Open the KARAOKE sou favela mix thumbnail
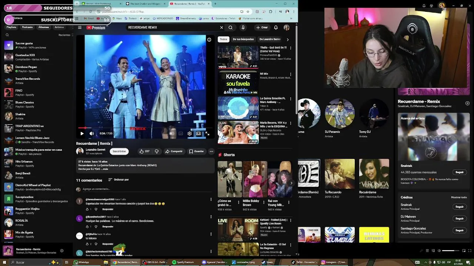The height and width of the screenshot is (266, 474). [238, 83]
